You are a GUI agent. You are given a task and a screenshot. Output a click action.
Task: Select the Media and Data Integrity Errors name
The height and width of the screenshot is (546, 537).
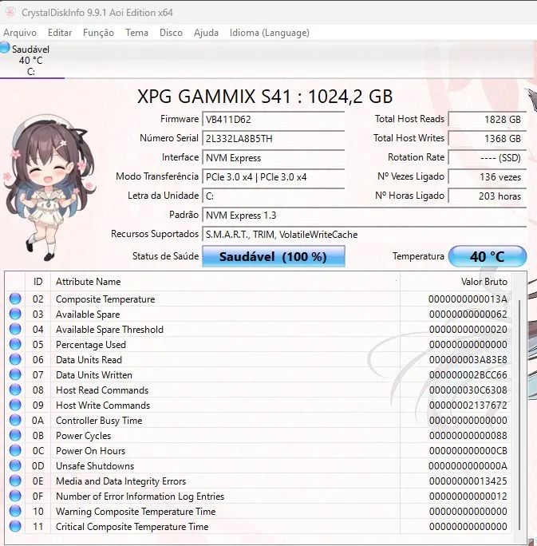click(121, 481)
